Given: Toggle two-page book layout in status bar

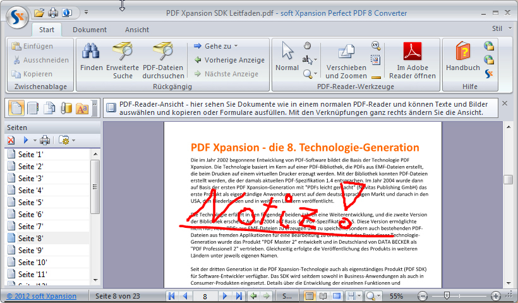Looking at the screenshot, I should tap(323, 295).
